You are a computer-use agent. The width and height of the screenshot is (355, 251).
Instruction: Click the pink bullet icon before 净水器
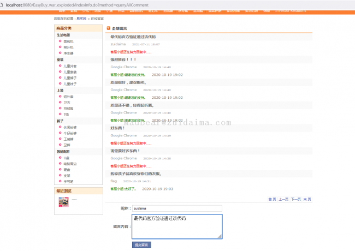[x=60, y=53]
